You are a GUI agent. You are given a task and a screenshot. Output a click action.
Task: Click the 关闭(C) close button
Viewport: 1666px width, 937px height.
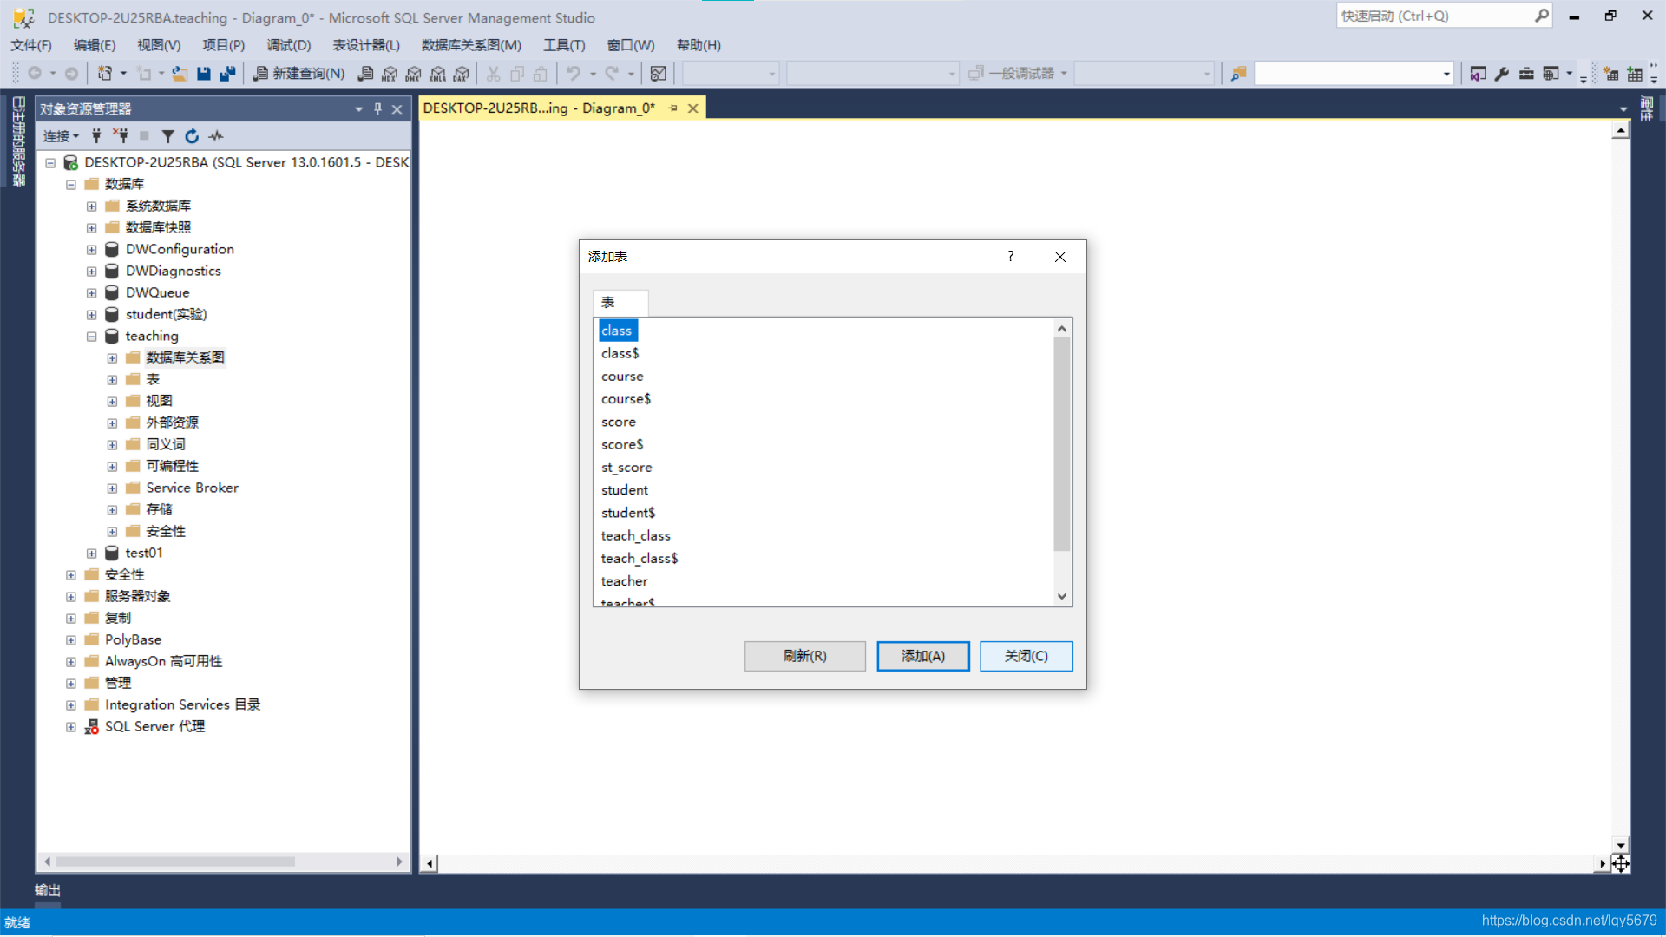coord(1026,656)
